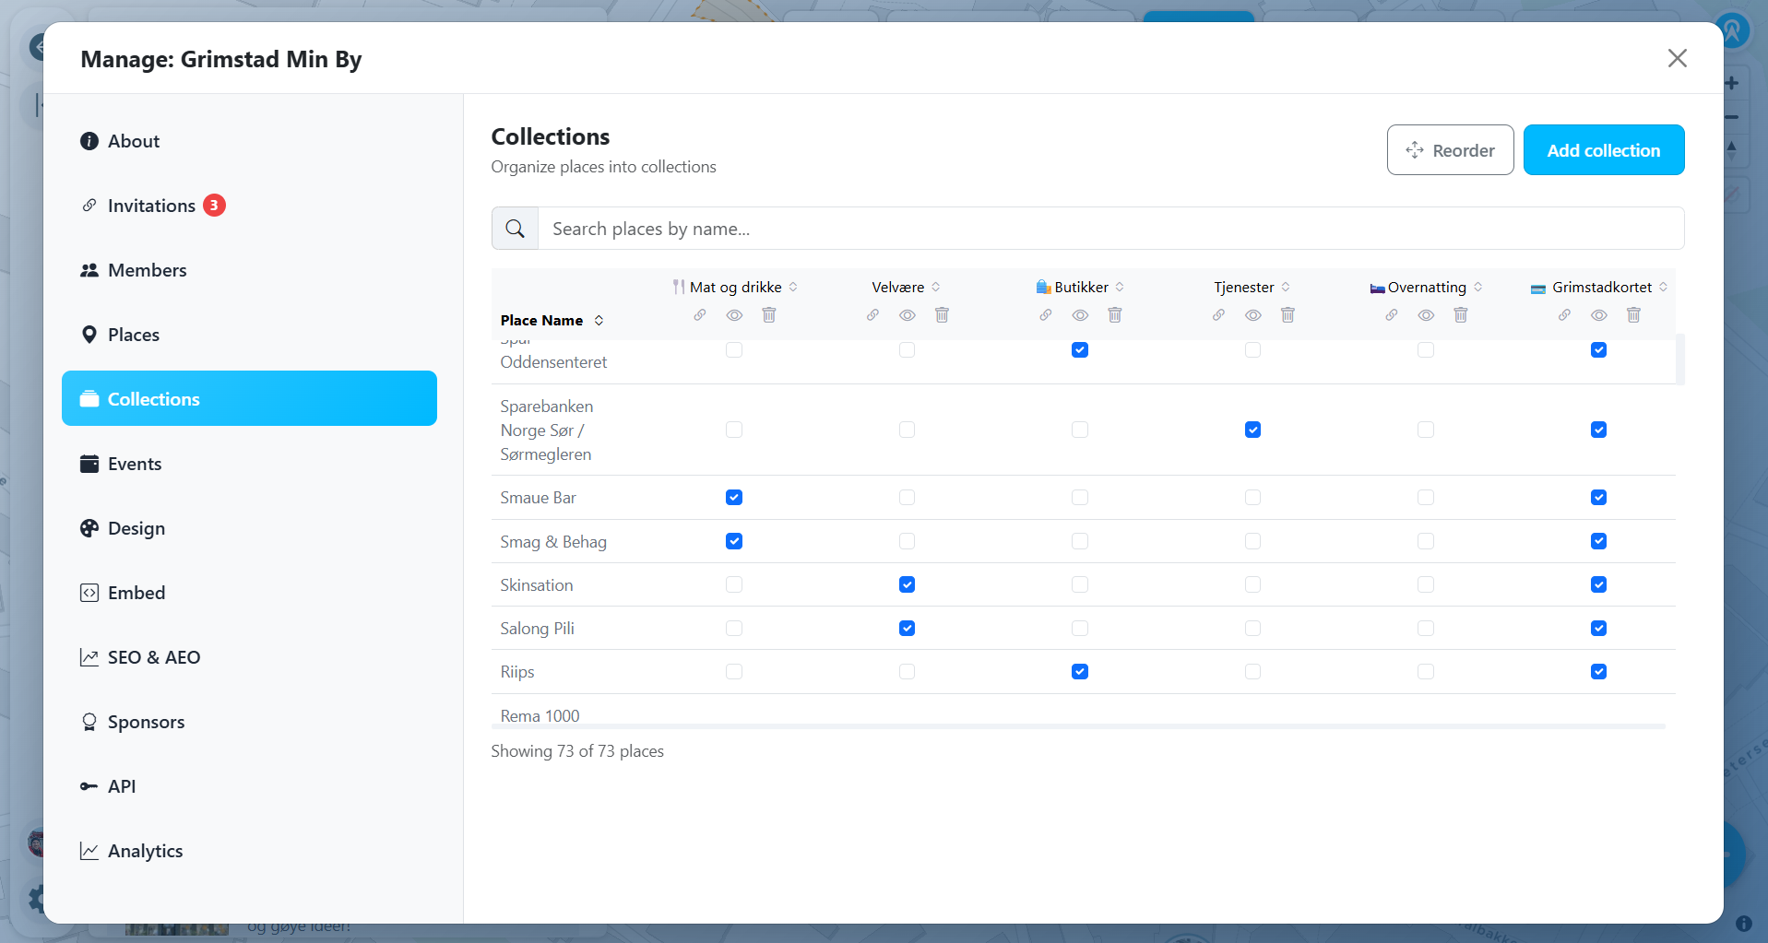
Task: Click the Invitations badge showing 3
Action: point(214,205)
